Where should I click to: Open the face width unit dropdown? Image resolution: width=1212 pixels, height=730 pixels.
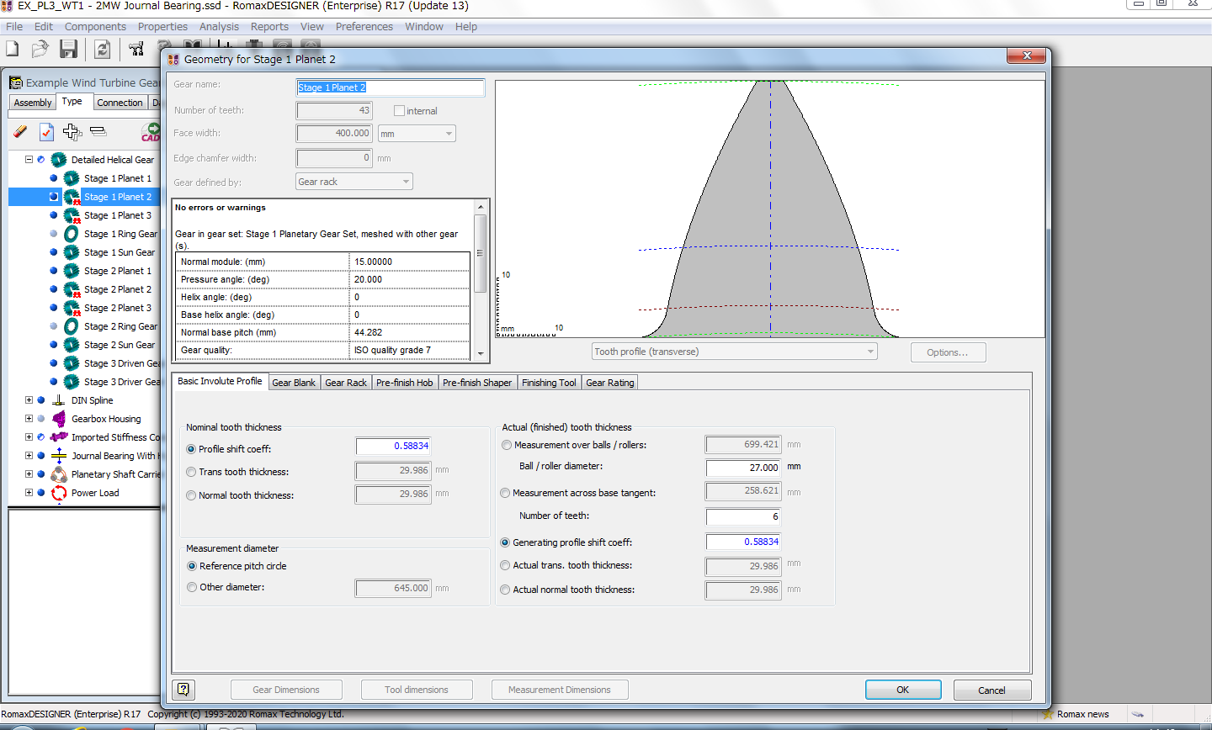click(x=417, y=134)
